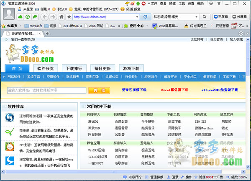Viewport: 251px width, 181px height.
Task: Refresh the page with reload button
Action: click(x=145, y=17)
